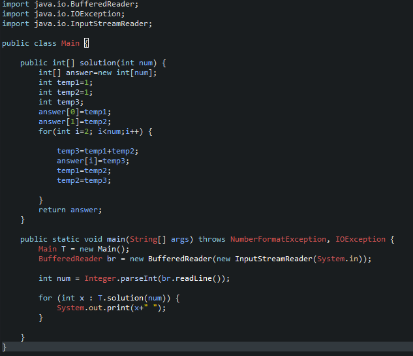This screenshot has height=356, width=413.
Task: Click the line 'answer[1]=temp2;'
Action: pos(75,122)
